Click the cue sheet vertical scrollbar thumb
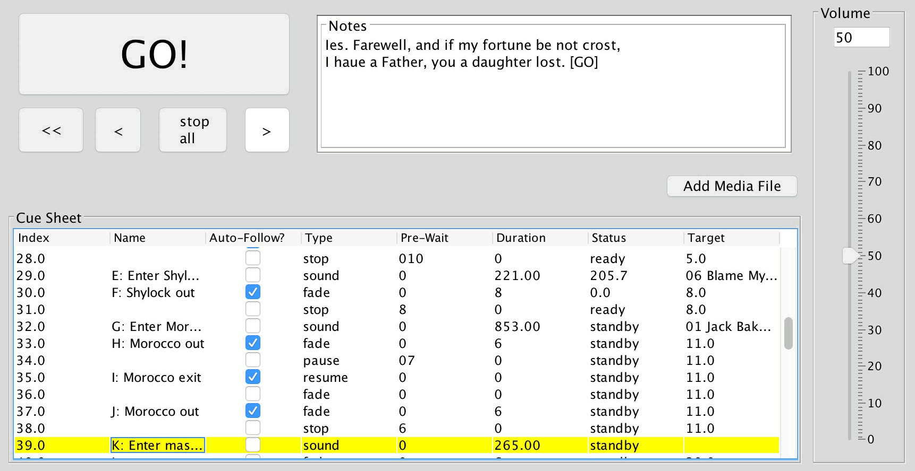The image size is (915, 471). (789, 333)
